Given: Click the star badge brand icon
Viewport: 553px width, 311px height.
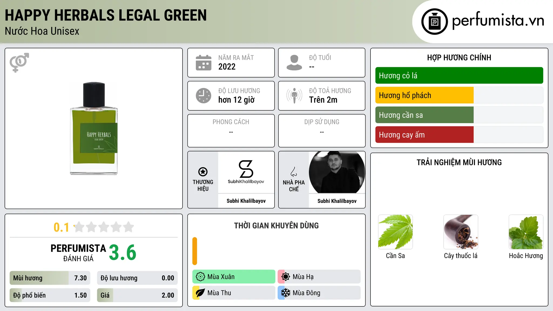Looking at the screenshot, I should tap(203, 172).
